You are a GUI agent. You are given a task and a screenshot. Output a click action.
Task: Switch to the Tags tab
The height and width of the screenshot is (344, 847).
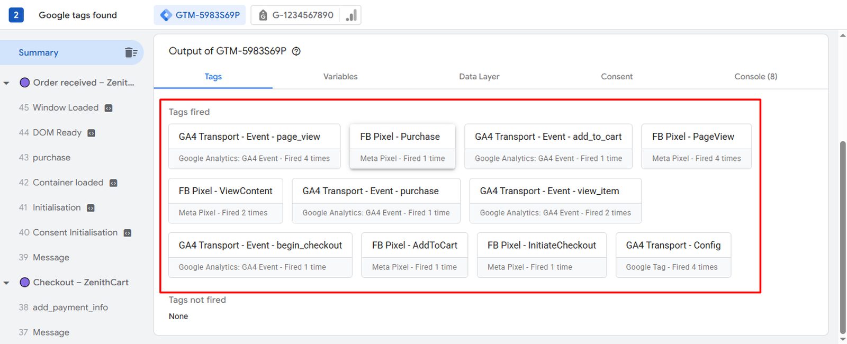(x=213, y=76)
